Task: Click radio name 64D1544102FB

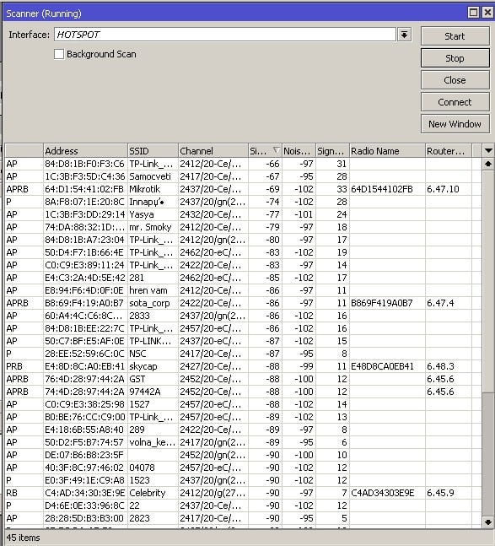Action: click(382, 189)
